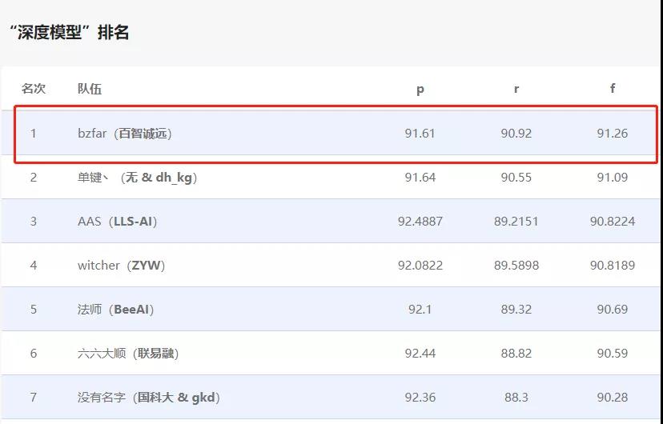The image size is (663, 424).
Task: Select the AAS (LLS-AI) team entry
Action: (117, 222)
